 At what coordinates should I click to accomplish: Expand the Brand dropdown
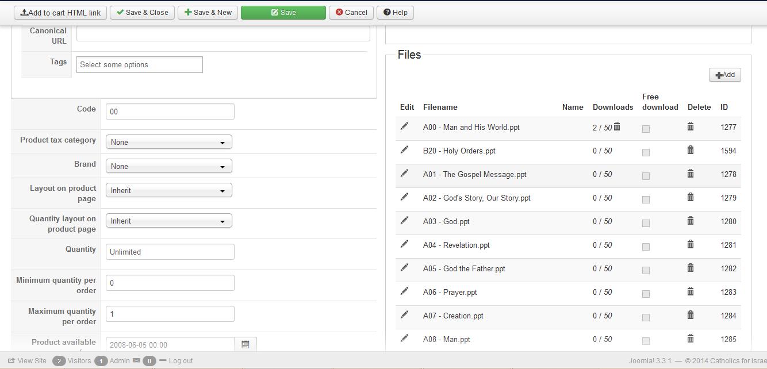pos(169,166)
